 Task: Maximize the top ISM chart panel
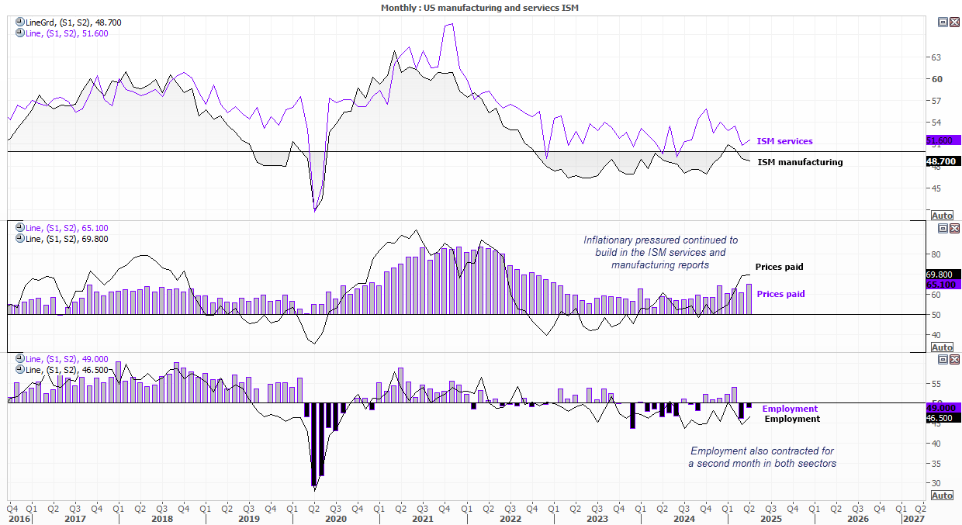point(943,22)
